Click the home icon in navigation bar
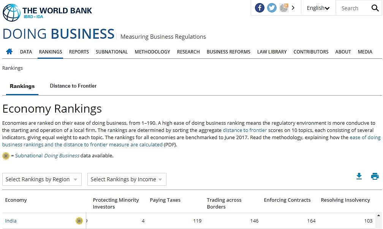Image resolution: width=383 pixels, height=229 pixels. coord(9,52)
